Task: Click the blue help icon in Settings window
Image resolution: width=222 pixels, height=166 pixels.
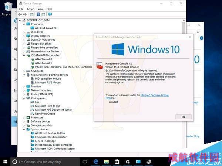Action: pos(201,38)
